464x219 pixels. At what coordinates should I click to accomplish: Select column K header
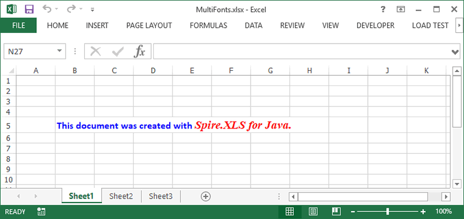click(427, 70)
